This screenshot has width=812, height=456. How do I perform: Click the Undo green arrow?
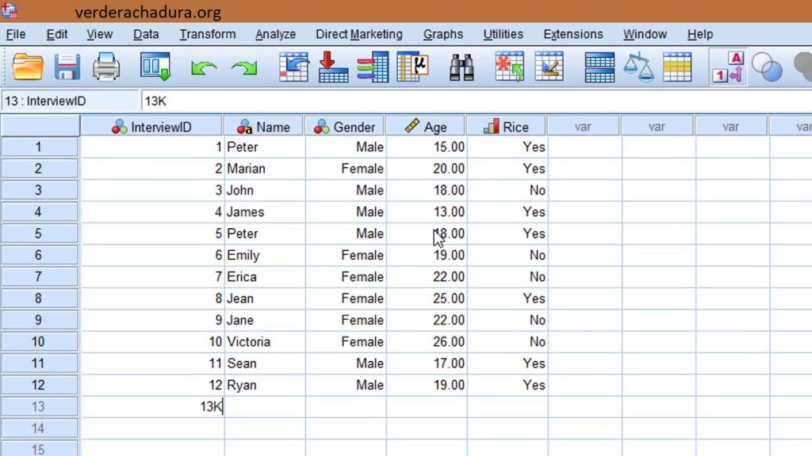[204, 68]
